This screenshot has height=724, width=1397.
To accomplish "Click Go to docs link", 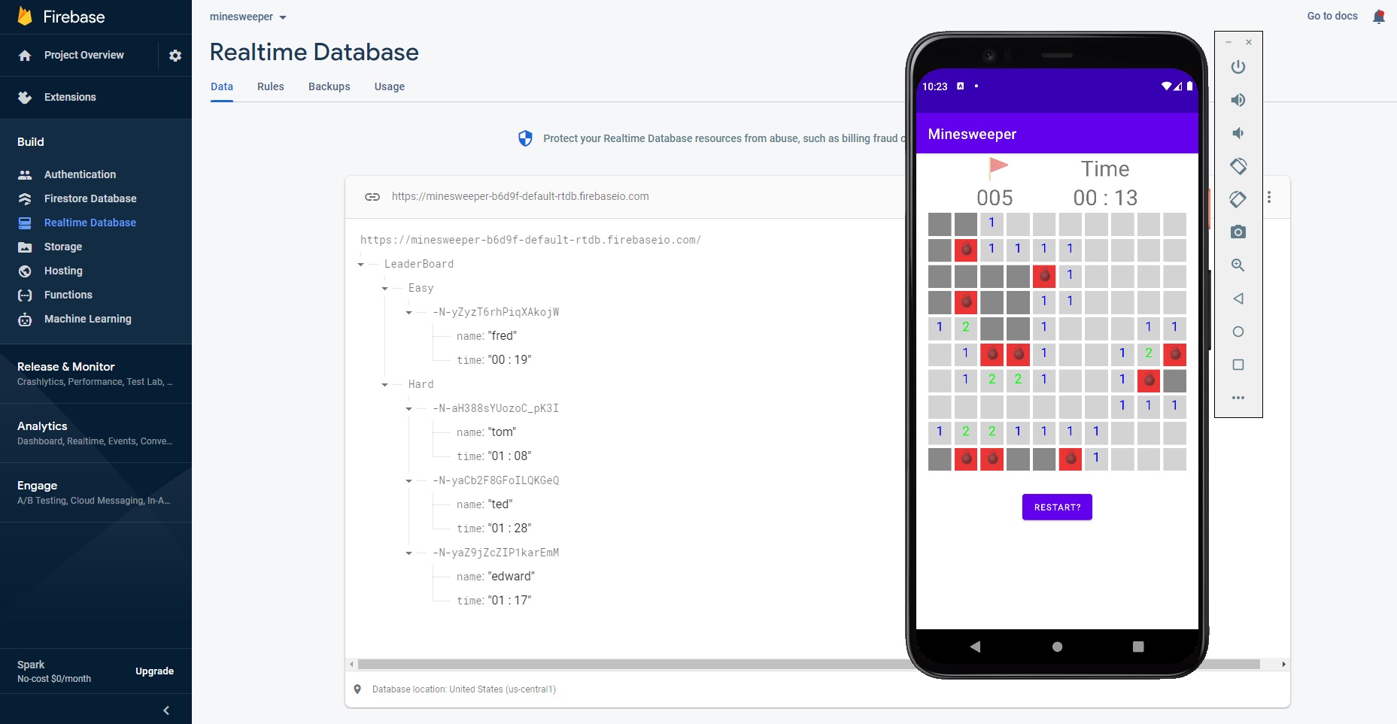I will point(1332,16).
